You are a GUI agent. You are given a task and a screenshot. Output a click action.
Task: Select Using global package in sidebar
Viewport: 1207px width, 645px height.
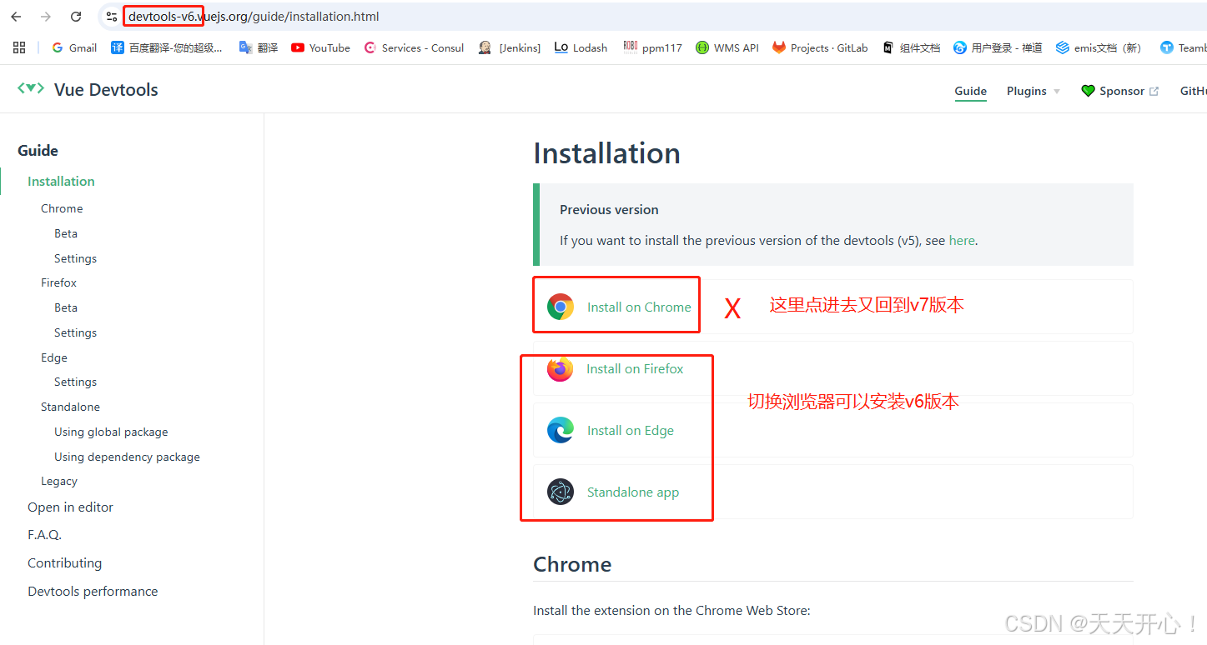111,432
